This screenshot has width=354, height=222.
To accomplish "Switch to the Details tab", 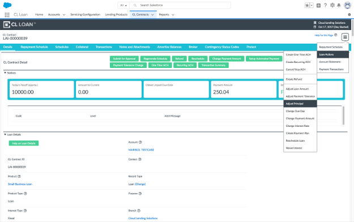I will point(8,47).
